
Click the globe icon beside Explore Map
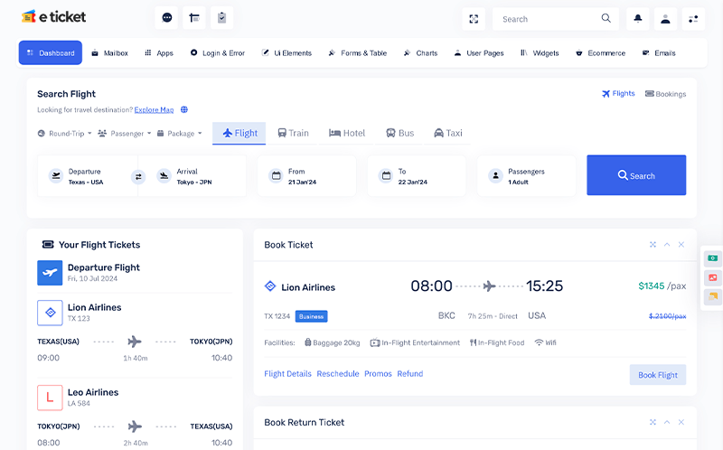tap(184, 109)
